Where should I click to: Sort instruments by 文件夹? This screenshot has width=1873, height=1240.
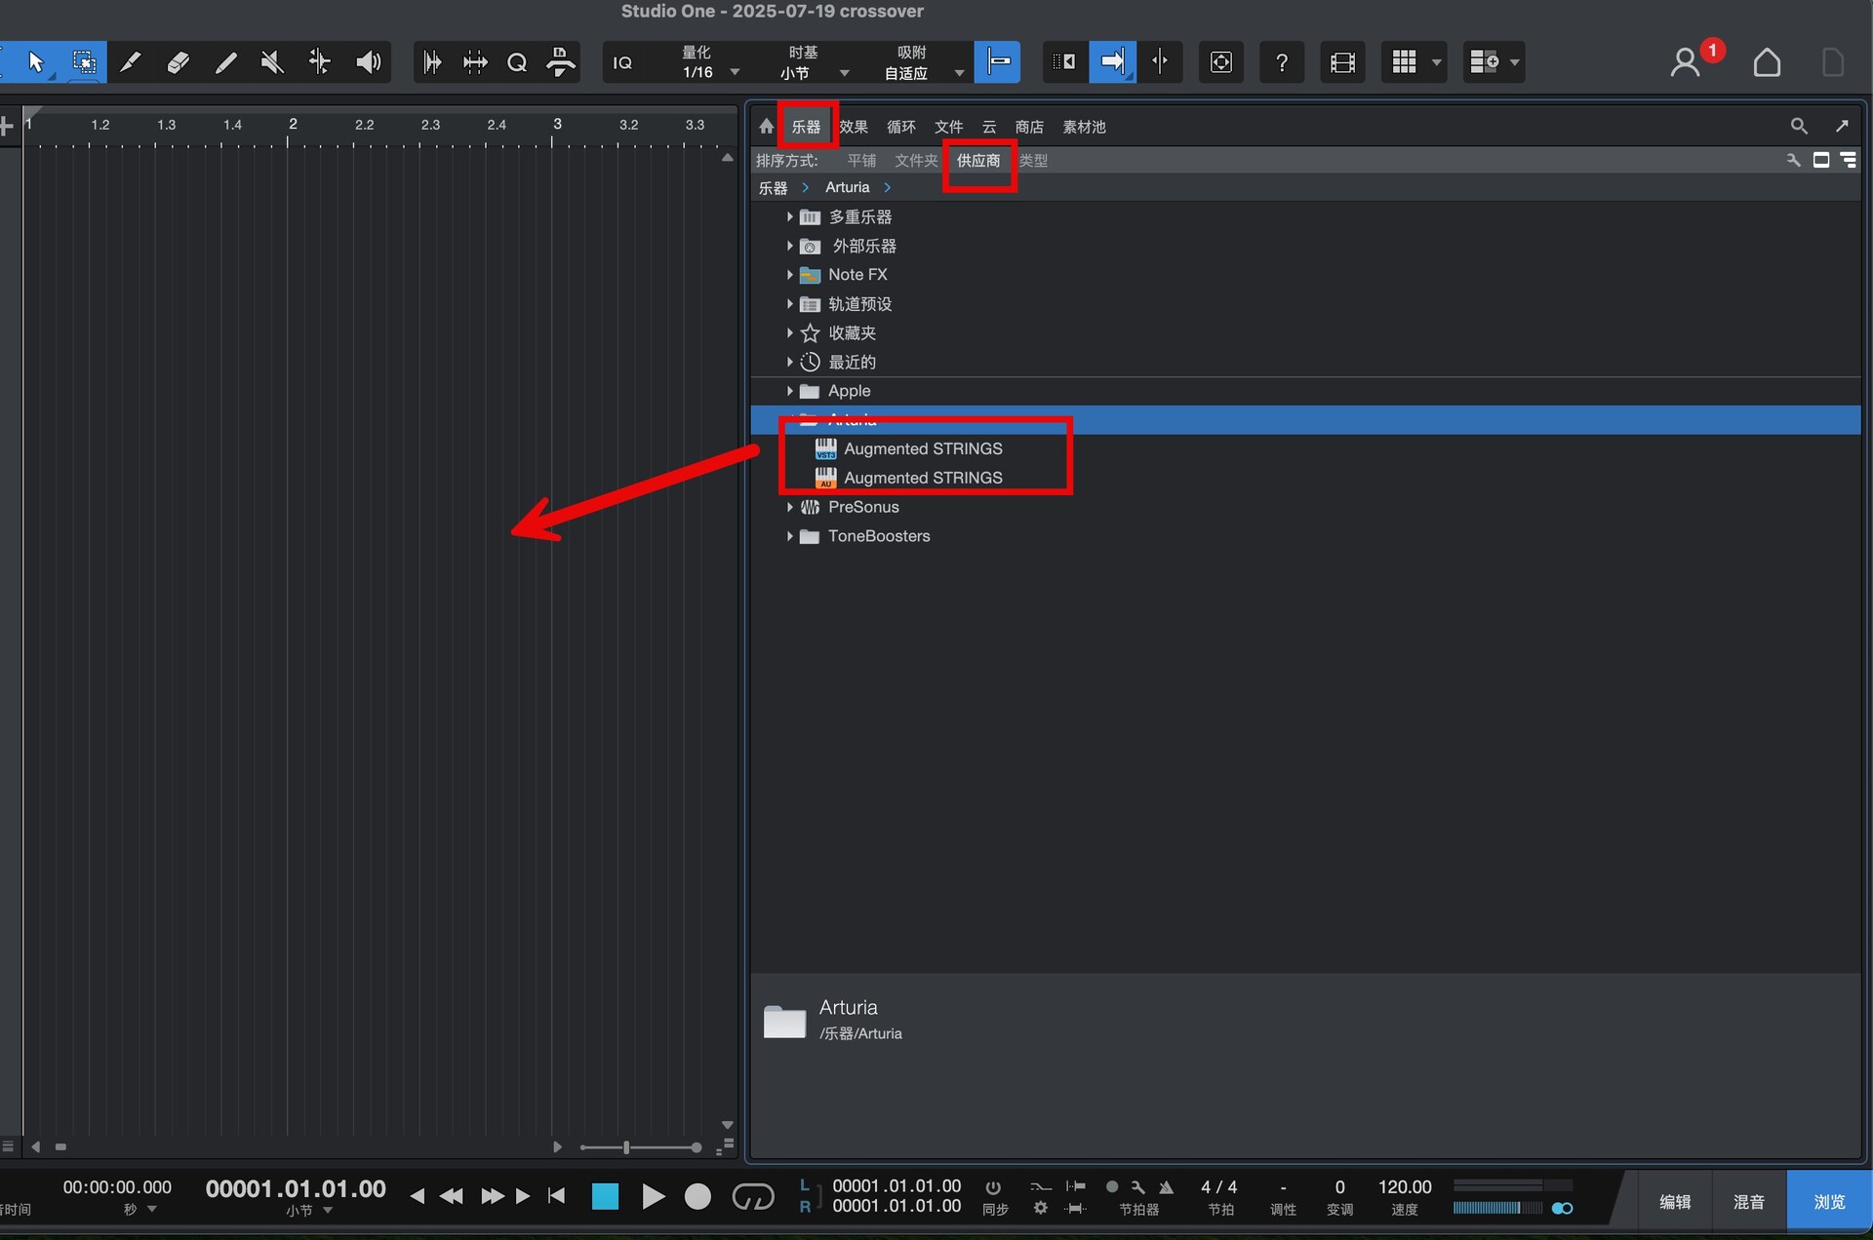(x=916, y=161)
